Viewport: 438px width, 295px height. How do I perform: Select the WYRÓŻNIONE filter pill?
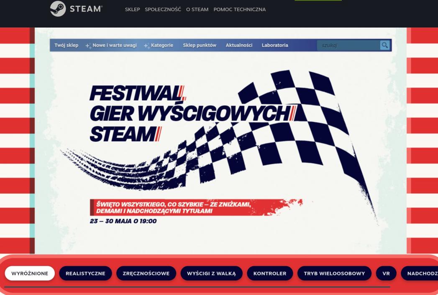(30, 273)
